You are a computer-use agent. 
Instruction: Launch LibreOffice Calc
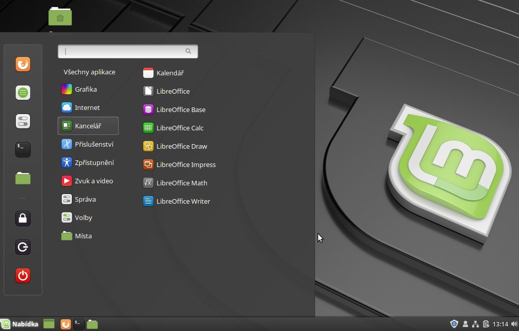tap(173, 128)
